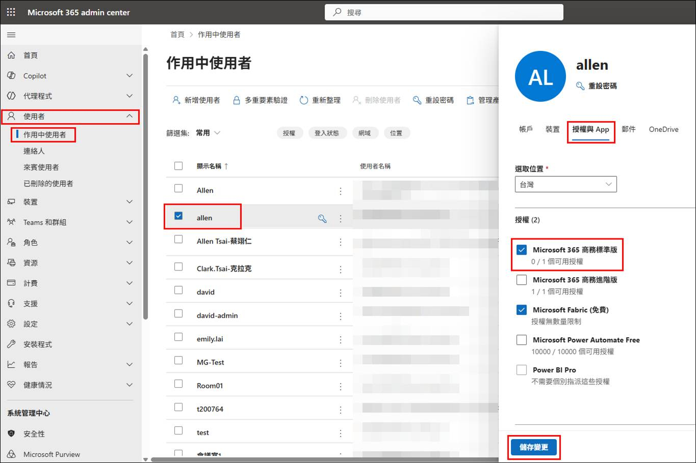Expand the Teams 和群組 chevron
The width and height of the screenshot is (696, 463).
pos(130,222)
